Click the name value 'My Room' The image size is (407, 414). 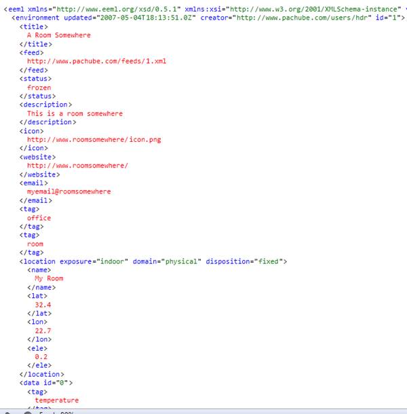(x=49, y=278)
